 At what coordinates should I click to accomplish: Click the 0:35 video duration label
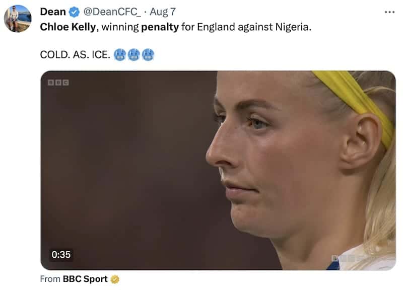click(x=61, y=255)
